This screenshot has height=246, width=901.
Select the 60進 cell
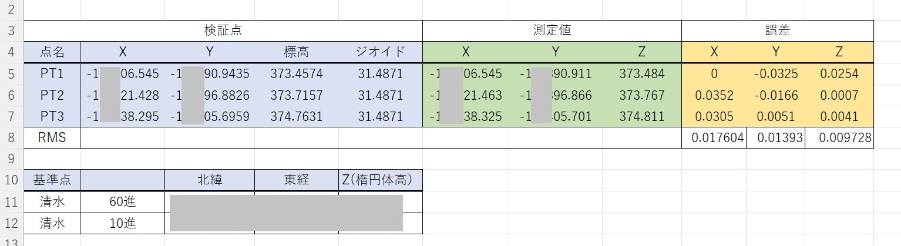[x=123, y=202]
